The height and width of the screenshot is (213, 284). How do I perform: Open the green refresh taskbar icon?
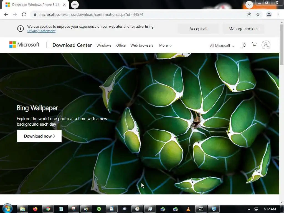click(x=99, y=209)
